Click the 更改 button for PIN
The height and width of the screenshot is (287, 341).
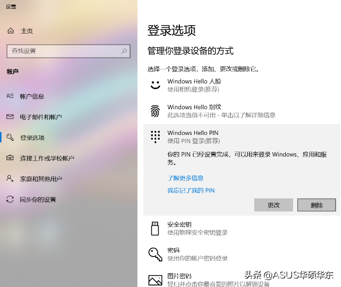point(273,205)
